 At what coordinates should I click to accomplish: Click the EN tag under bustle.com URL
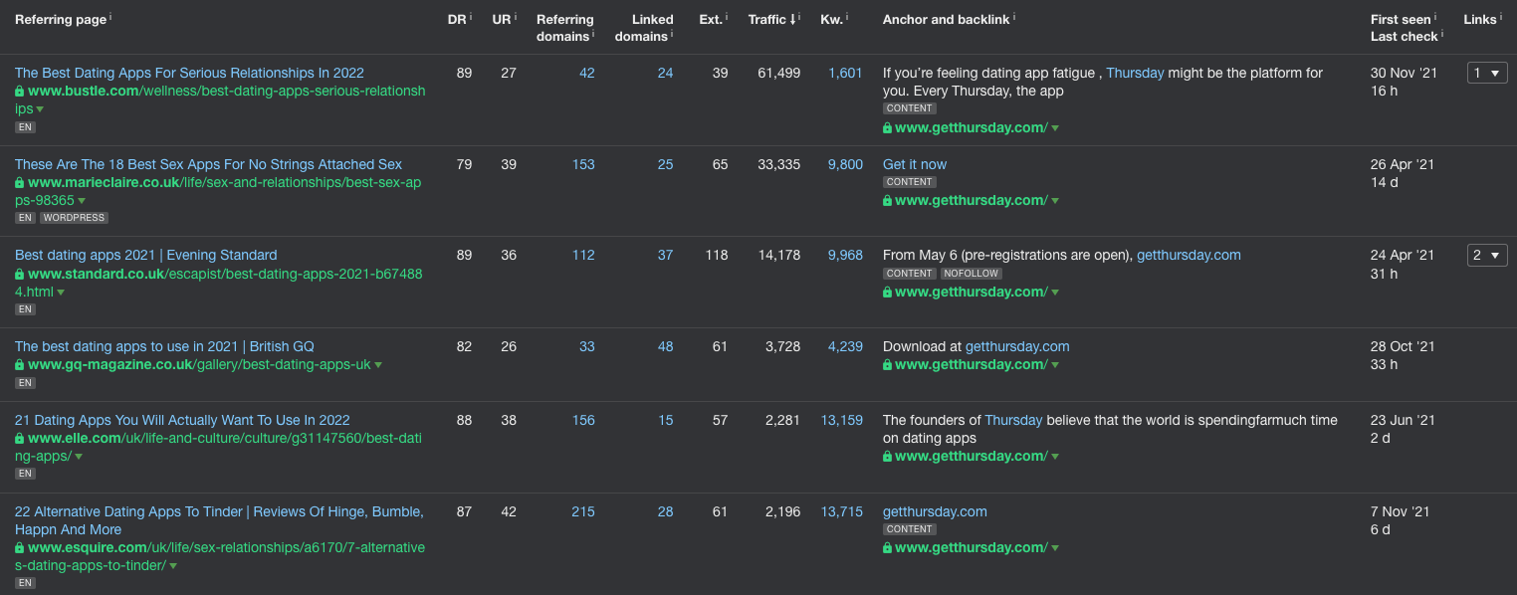click(25, 127)
